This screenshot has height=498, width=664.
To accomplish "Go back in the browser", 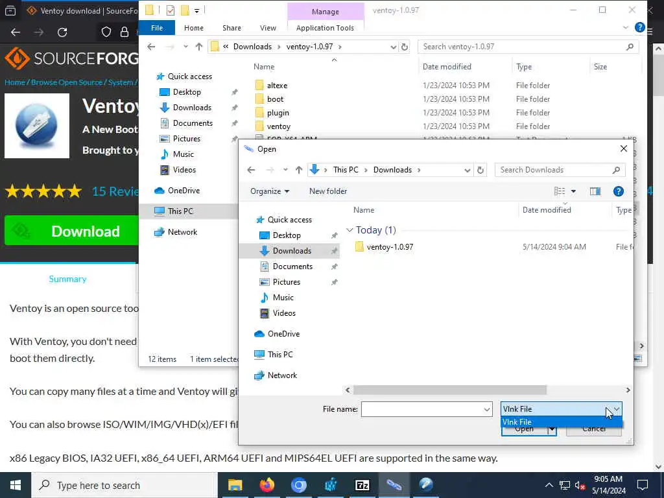I will (16, 32).
